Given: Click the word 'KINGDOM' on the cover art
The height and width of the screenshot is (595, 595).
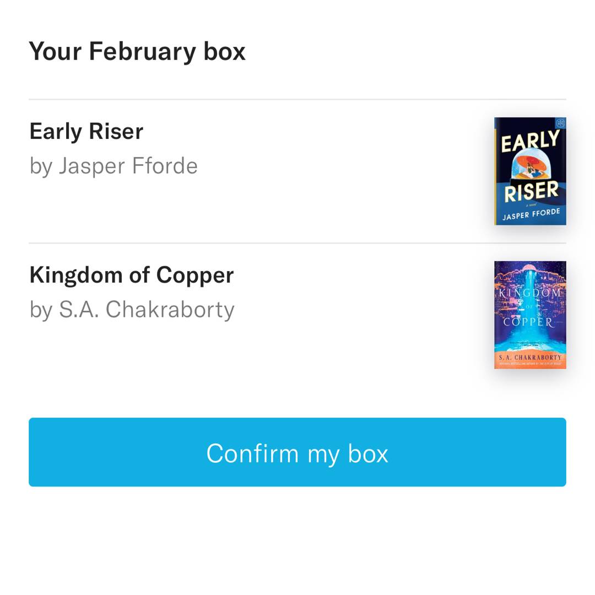Looking at the screenshot, I should [530, 293].
